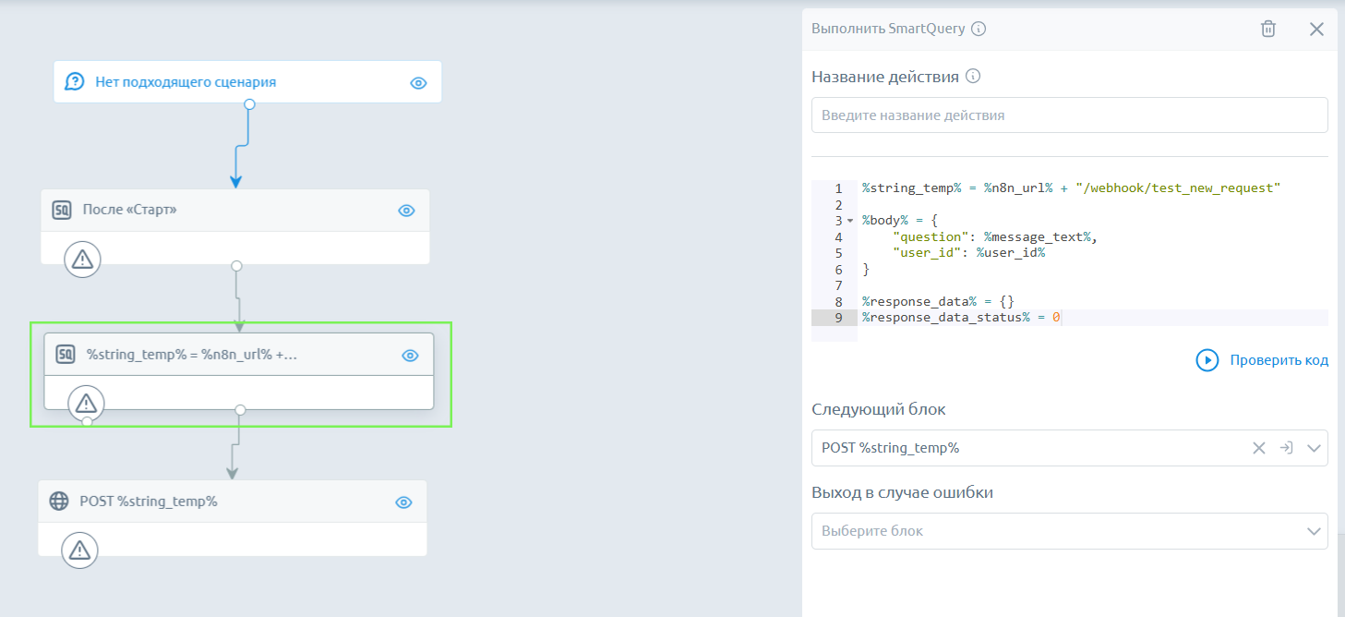Click warning icon on После «Старт» block
This screenshot has height=617, width=1345.
82,260
